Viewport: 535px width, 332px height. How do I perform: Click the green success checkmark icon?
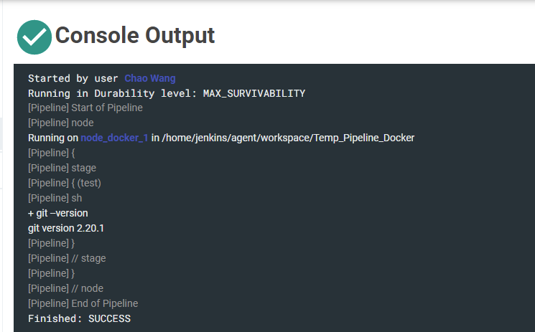(x=34, y=37)
